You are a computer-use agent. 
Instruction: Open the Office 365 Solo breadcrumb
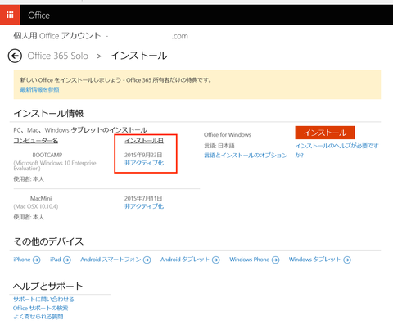tap(58, 56)
